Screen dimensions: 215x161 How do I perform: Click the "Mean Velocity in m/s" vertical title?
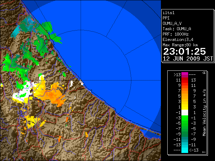(204, 113)
